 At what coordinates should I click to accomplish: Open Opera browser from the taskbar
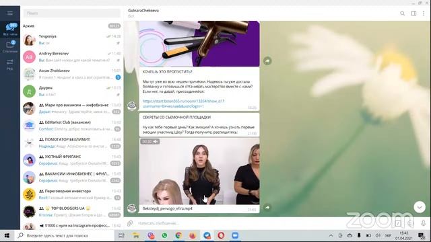(x=221, y=236)
